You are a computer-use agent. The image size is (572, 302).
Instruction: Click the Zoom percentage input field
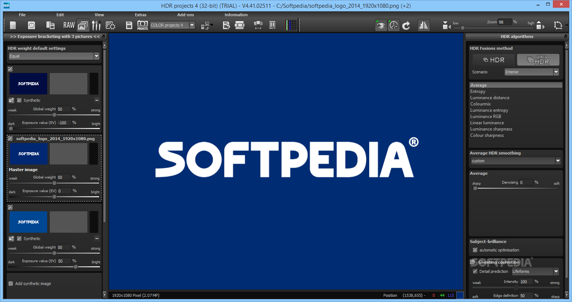coord(505,22)
